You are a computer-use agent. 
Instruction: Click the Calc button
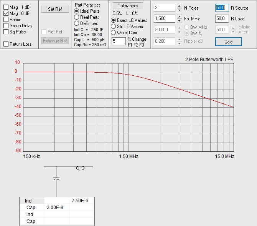pyautogui.click(x=229, y=42)
